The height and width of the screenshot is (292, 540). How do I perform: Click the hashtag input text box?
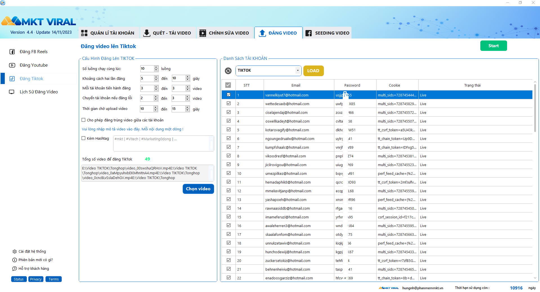click(163, 144)
